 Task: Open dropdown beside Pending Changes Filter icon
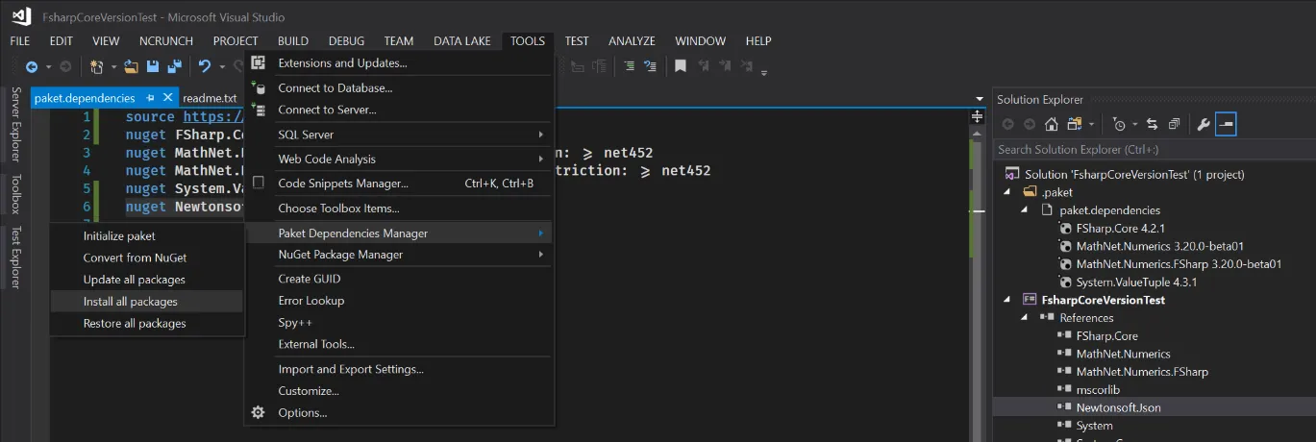click(x=1134, y=124)
